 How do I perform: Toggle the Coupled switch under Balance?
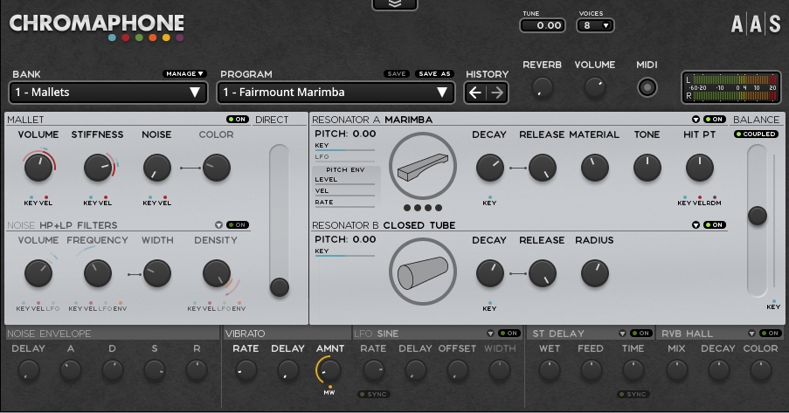click(x=756, y=134)
